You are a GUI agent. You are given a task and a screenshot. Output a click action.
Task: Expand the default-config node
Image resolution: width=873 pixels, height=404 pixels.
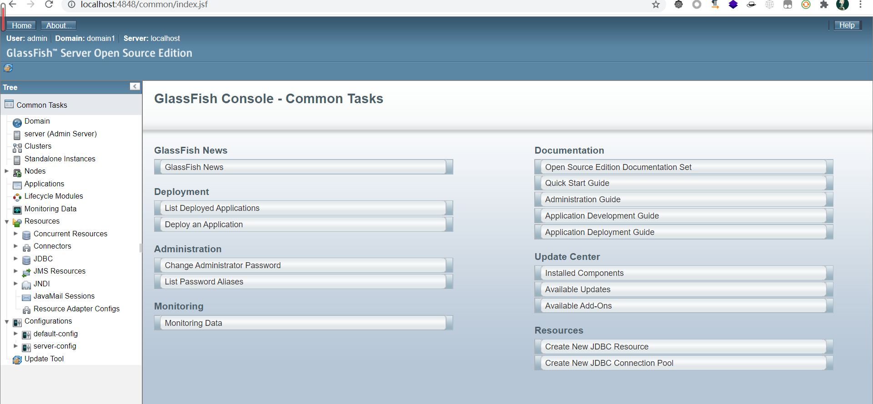click(x=15, y=334)
